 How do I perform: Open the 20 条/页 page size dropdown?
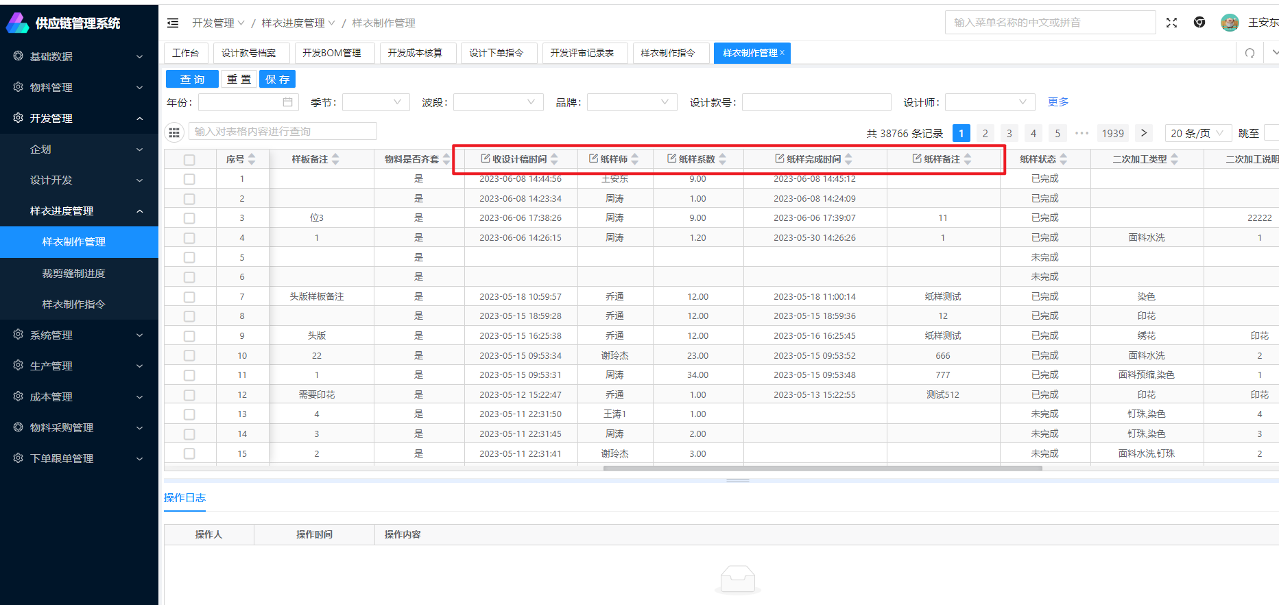(1197, 133)
